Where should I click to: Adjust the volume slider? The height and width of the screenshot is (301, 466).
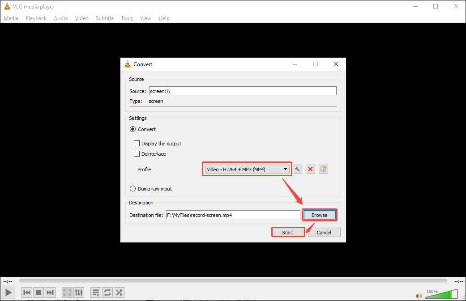coord(441,294)
